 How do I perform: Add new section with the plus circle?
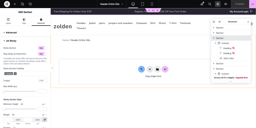(150, 69)
